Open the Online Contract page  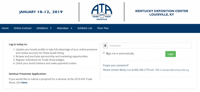[x=22, y=28]
